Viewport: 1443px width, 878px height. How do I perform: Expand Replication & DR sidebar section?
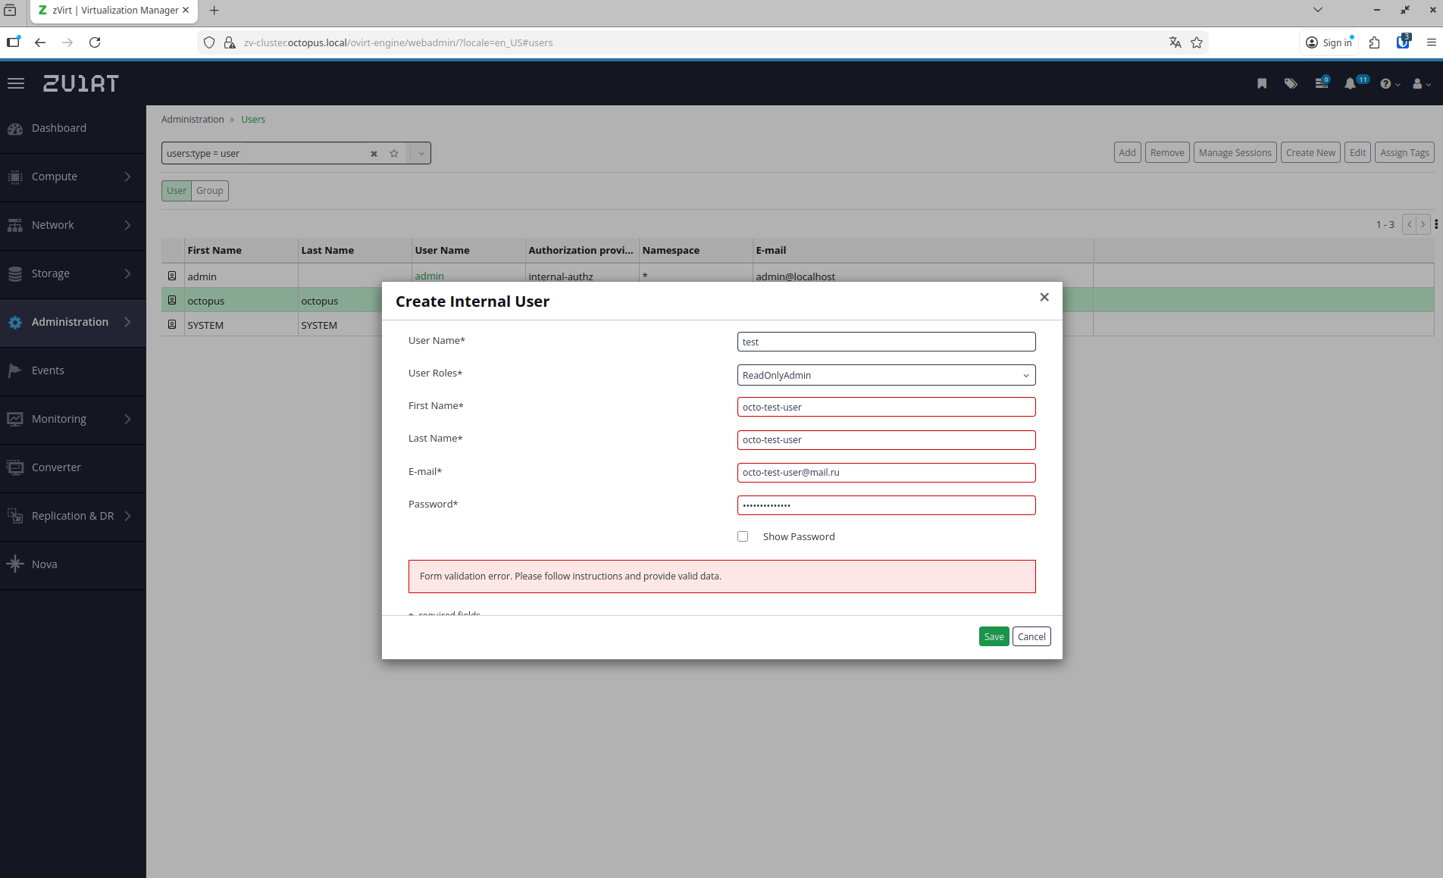pos(73,516)
